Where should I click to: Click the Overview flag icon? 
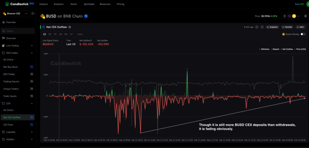[3, 38]
